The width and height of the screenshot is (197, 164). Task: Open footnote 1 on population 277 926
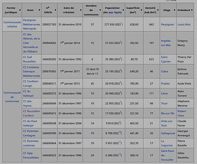(x=121, y=23)
